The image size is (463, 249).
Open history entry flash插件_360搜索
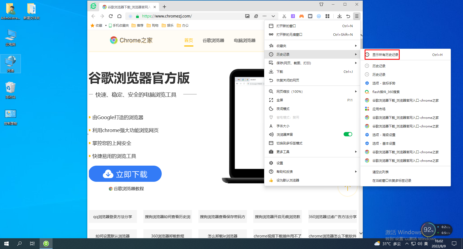[x=406, y=92]
